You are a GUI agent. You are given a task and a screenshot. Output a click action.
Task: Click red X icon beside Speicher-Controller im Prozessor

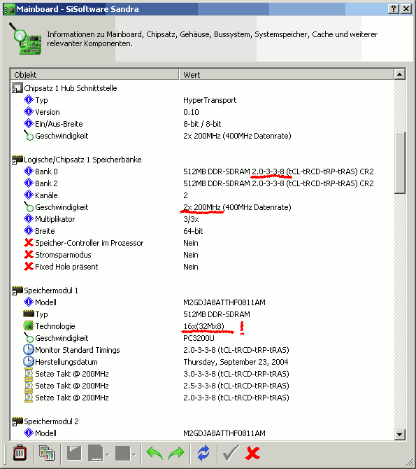tap(29, 243)
